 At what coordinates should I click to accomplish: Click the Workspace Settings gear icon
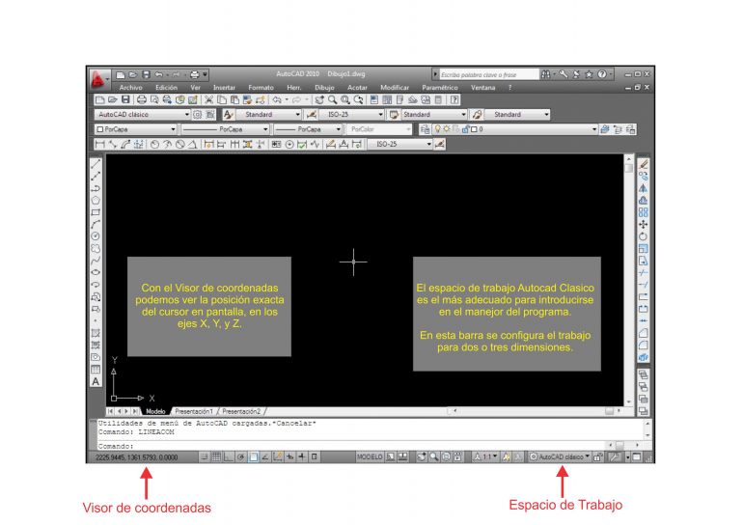coord(198,114)
